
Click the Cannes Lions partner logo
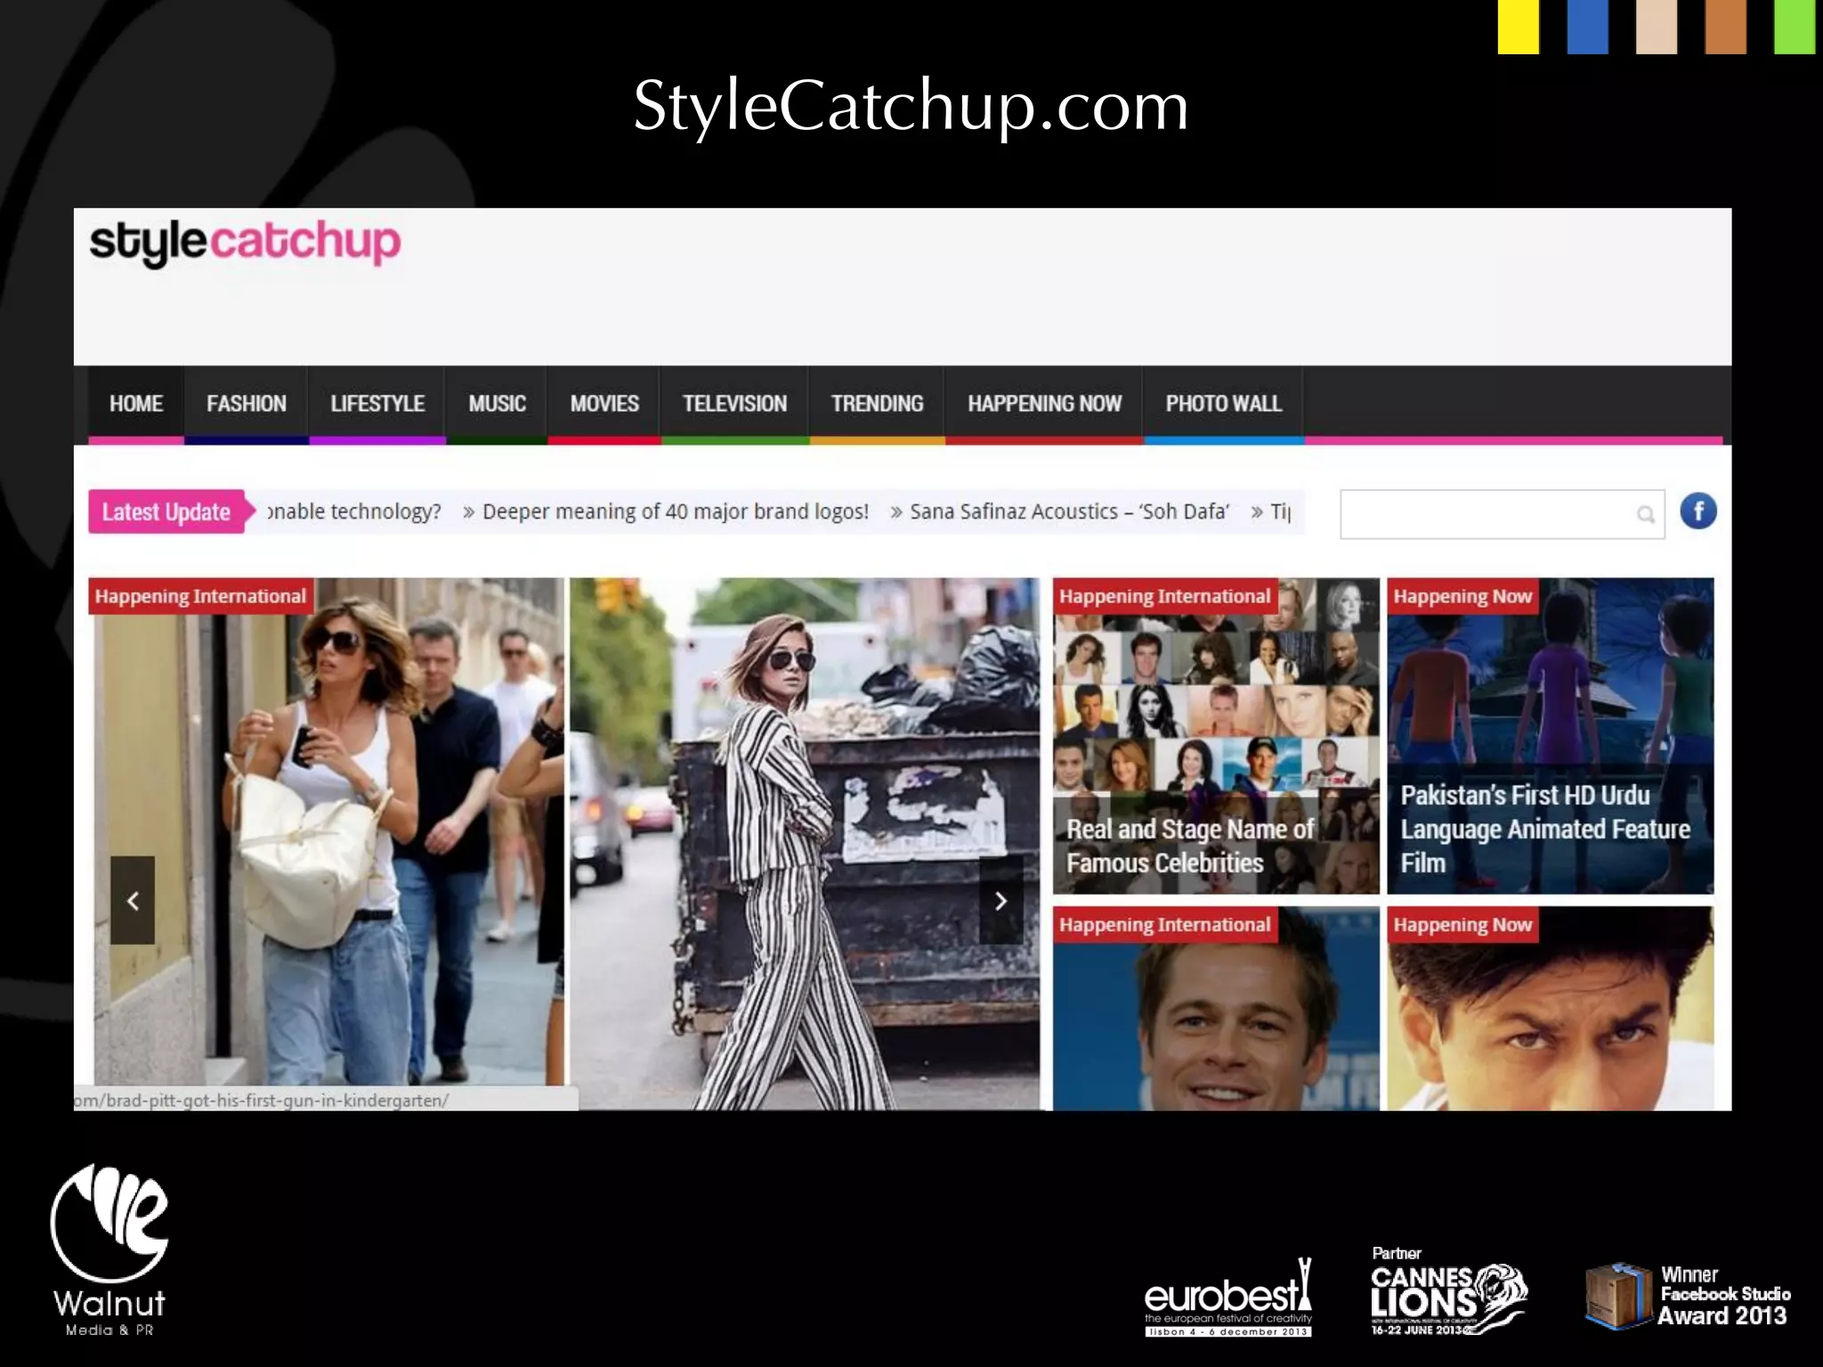[x=1447, y=1292]
